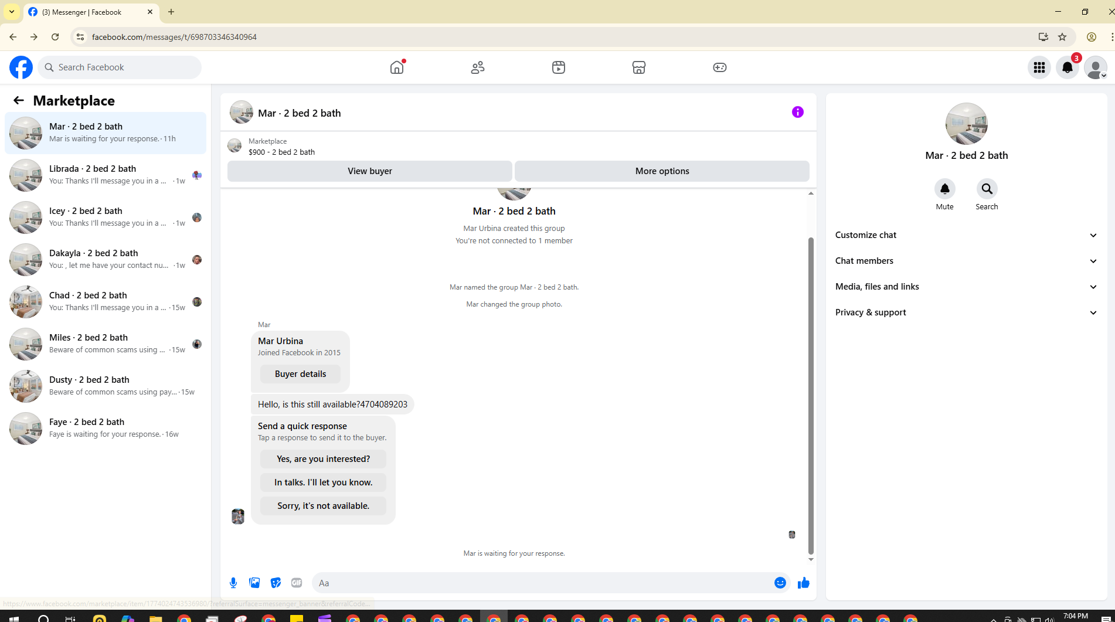This screenshot has width=1115, height=622.
Task: Click the taskbar clock showing 7:04 PM
Action: coord(1076,616)
